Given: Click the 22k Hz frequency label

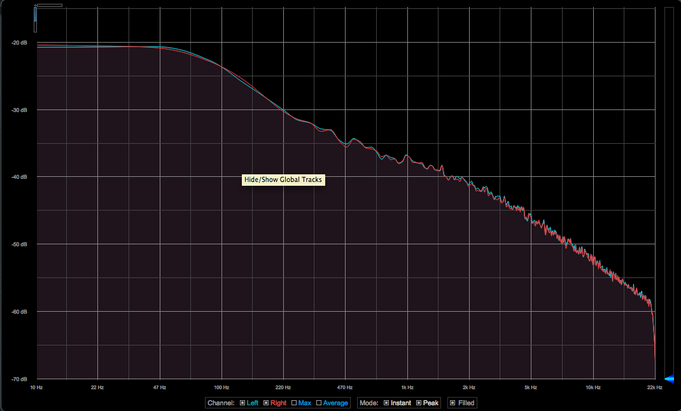Looking at the screenshot, I should tap(654, 387).
